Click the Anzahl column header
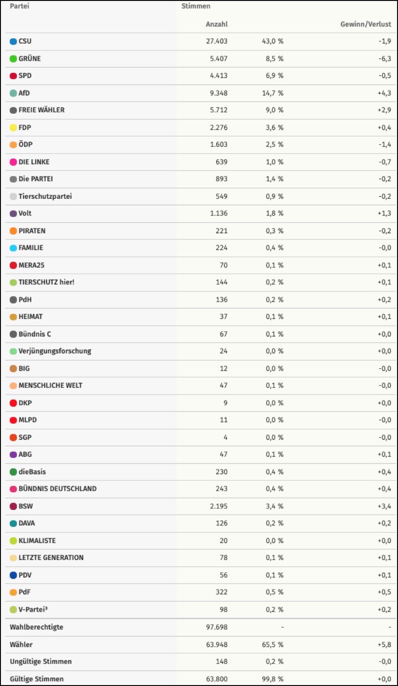This screenshot has height=686, width=398. 216,24
